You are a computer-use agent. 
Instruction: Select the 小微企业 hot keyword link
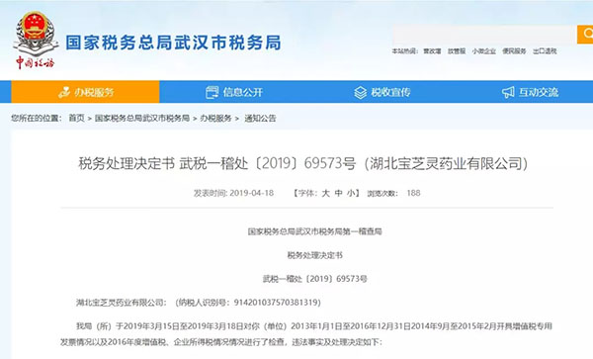pos(483,51)
